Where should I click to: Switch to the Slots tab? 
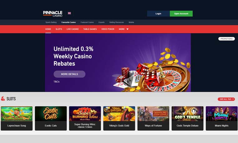(59, 29)
